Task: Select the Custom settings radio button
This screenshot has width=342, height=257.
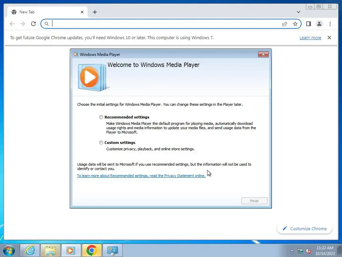Action: click(101, 143)
